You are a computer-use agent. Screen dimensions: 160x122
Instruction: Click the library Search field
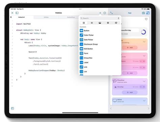(100, 18)
